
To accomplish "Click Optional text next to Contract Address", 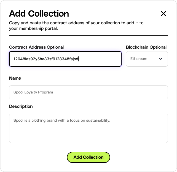I will coord(55,47).
